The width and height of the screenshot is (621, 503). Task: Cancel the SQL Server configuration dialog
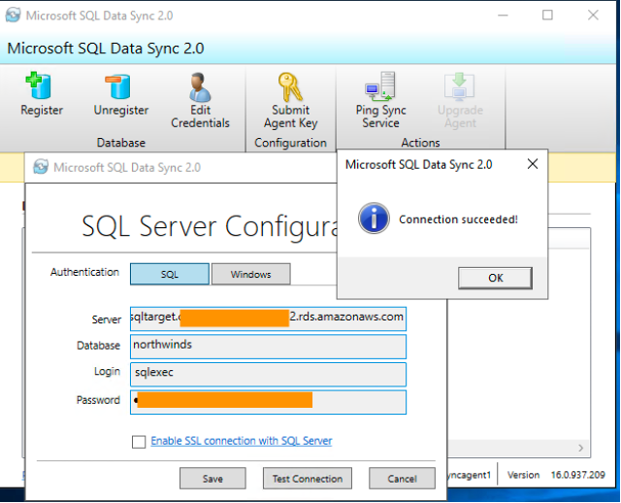pos(402,479)
